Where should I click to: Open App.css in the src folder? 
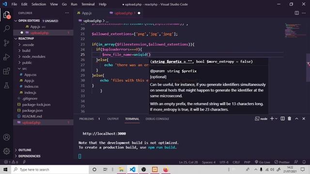pos(30,74)
